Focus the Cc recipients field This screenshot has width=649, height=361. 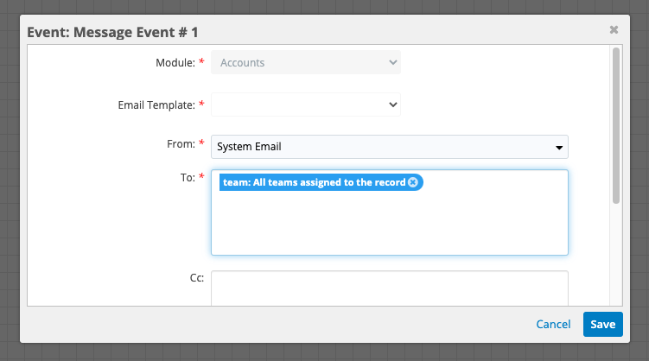pos(390,288)
